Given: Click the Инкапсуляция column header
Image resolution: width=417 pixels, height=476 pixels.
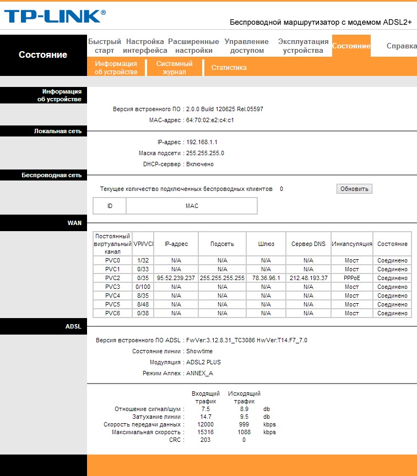Looking at the screenshot, I should 351,244.
